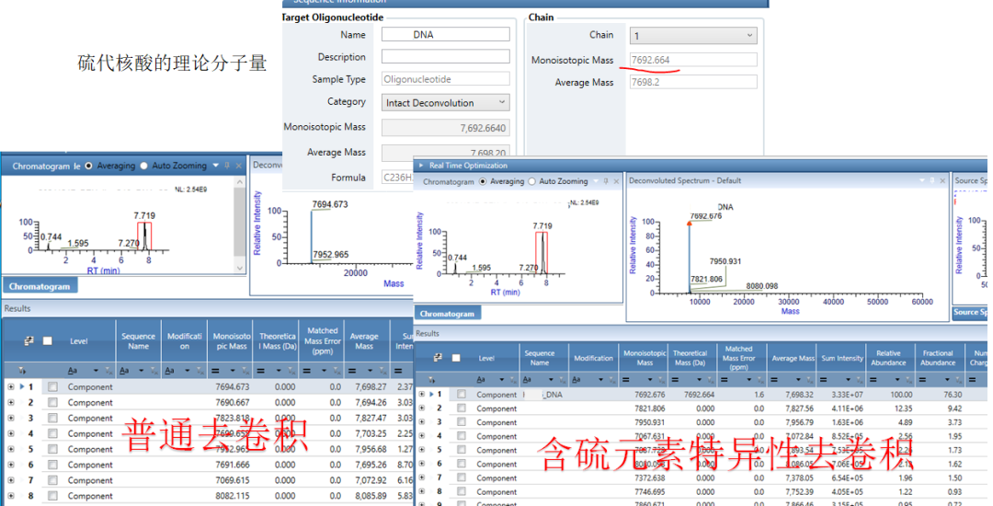Viewport: 993px width, 506px height.
Task: Pin the Deconvoluted Spectrum - Default panel
Action: pos(933,180)
